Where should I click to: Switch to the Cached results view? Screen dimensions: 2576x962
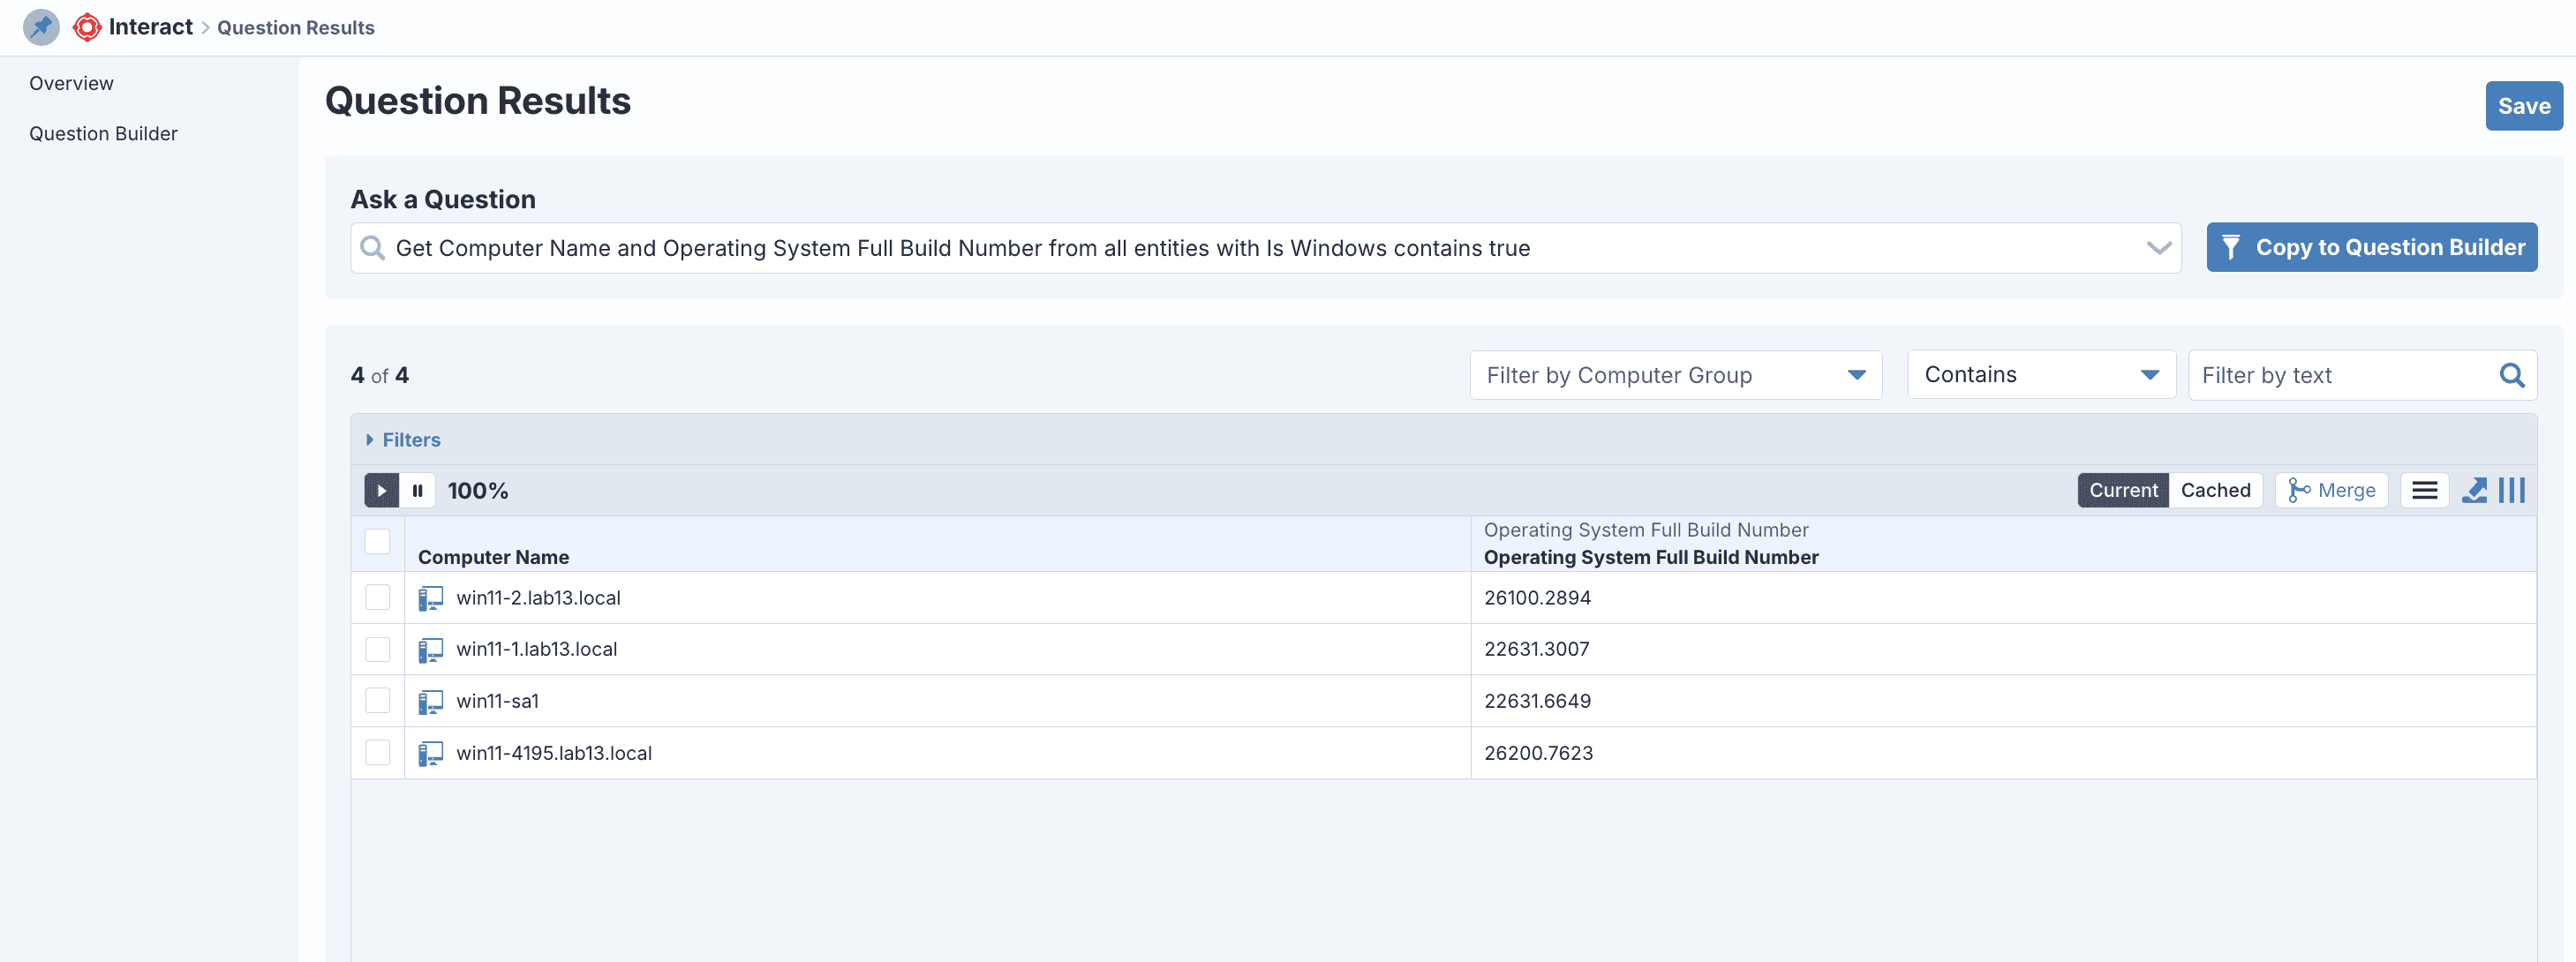pos(2215,490)
